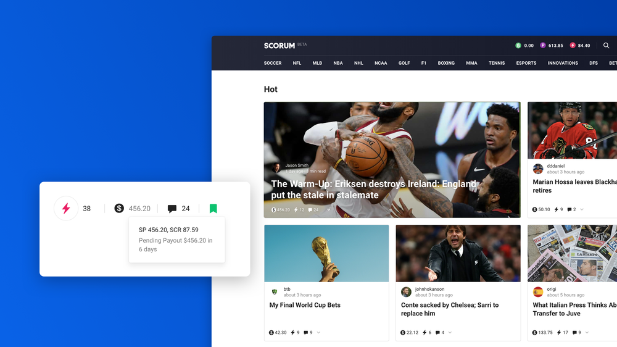Open the NFL category

click(x=297, y=63)
